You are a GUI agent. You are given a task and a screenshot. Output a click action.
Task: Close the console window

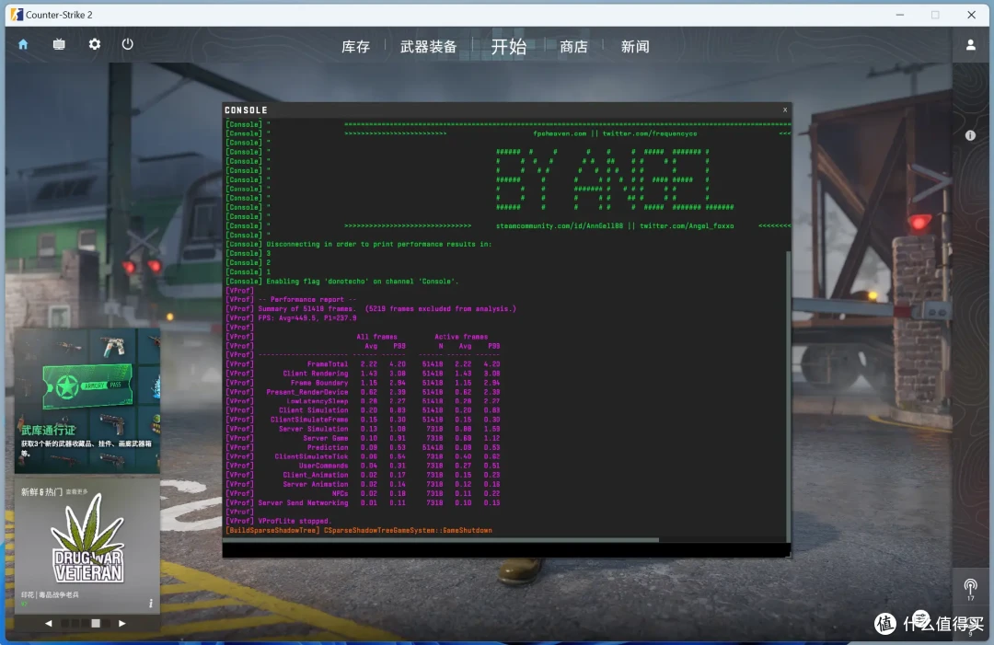tap(785, 109)
